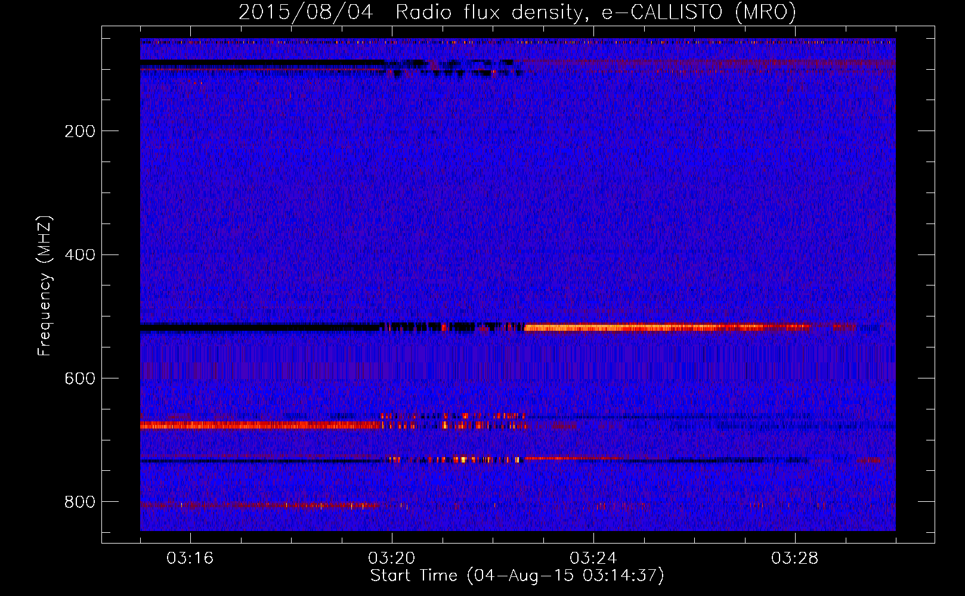Screen dimensions: 965x596
Task: Click the 400 frequency tick label
Action: point(79,255)
